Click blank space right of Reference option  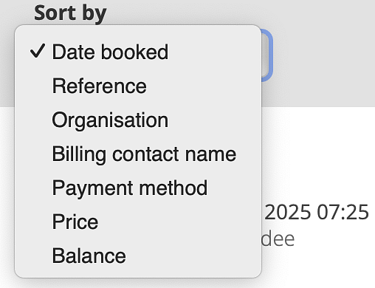pos(203,86)
